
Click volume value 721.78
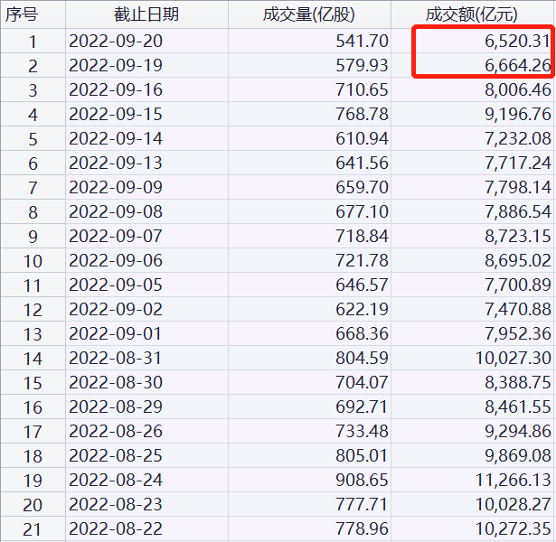[362, 260]
